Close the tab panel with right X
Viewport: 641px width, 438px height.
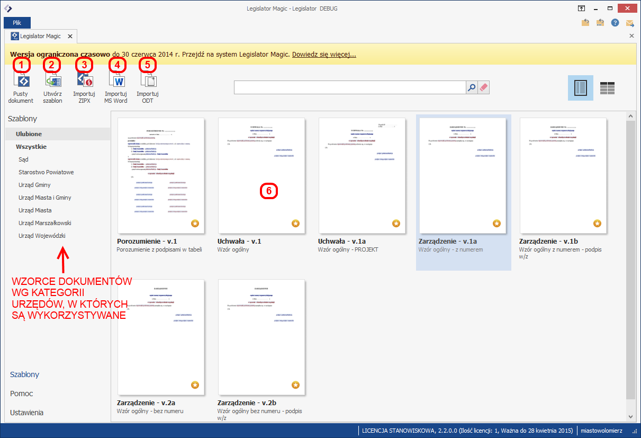pos(631,36)
